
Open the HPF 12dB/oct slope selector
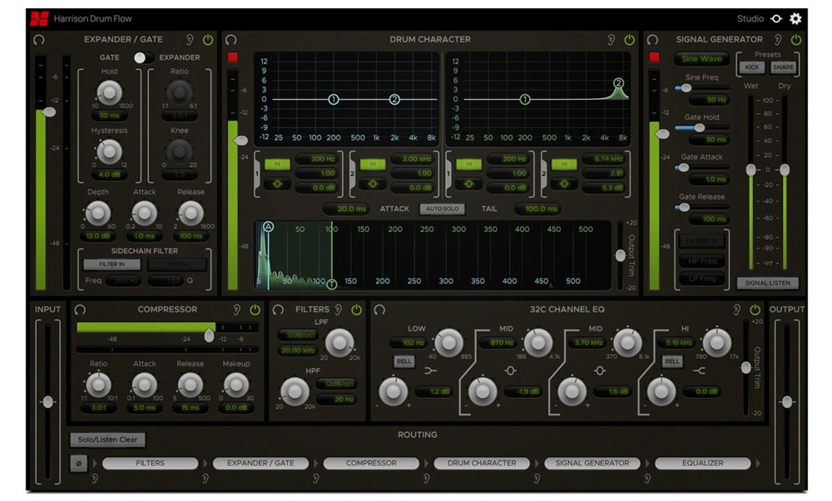tap(339, 384)
